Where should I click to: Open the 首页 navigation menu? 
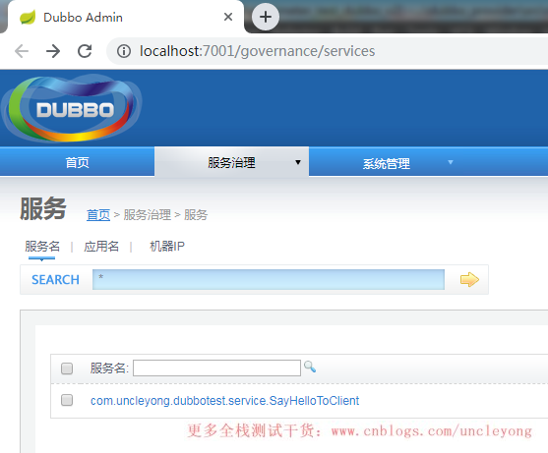point(78,162)
